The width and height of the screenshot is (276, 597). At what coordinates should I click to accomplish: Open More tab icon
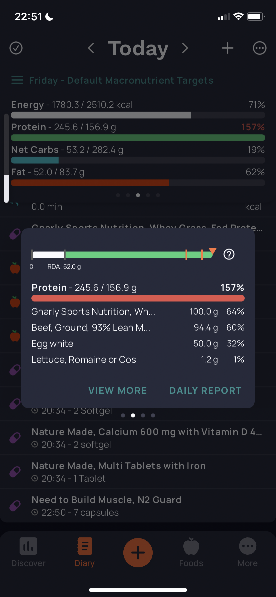pos(248,546)
